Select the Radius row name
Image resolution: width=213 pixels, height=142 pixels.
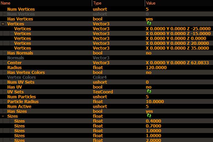tap(15, 68)
